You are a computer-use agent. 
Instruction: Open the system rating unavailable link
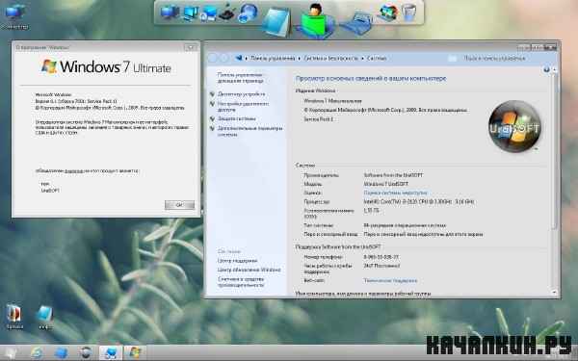pos(396,193)
